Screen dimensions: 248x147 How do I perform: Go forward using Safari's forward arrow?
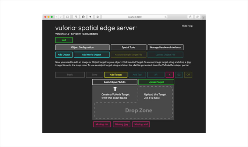pos(61,17)
